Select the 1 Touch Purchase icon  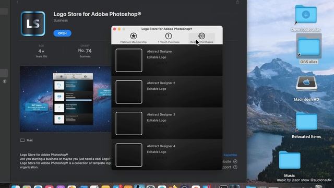pyautogui.click(x=168, y=36)
